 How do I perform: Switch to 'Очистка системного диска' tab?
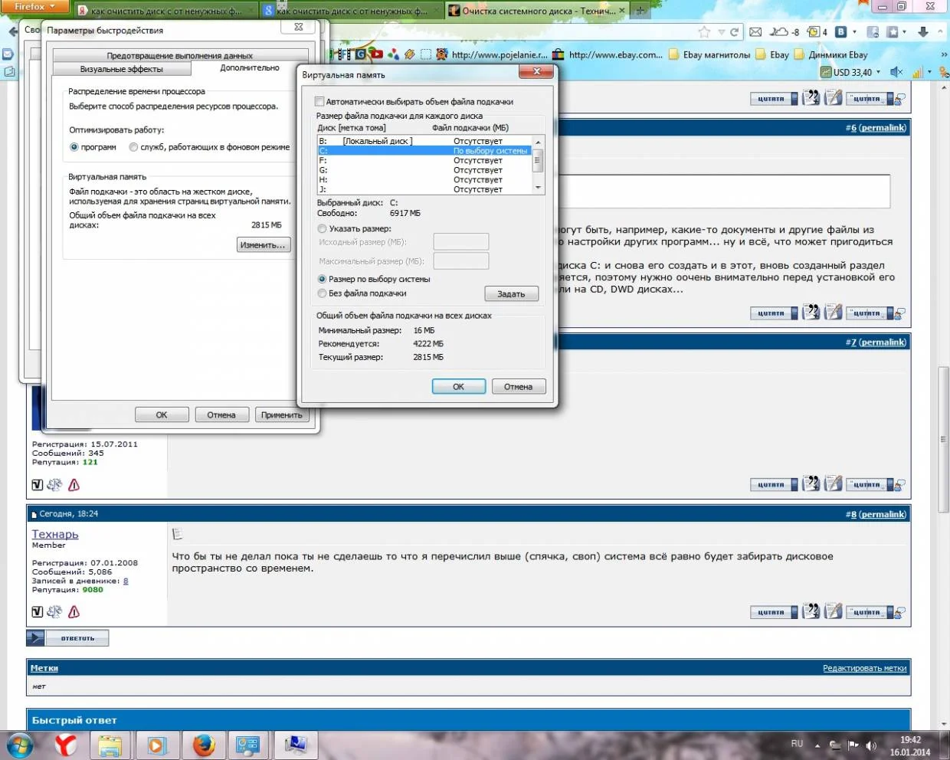point(538,11)
